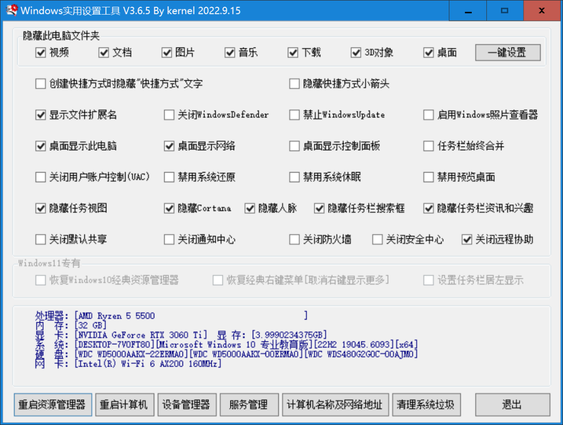Image resolution: width=563 pixels, height=425 pixels.
Task: Toggle 隐藏任务视图 checkbox
Action: (41, 209)
